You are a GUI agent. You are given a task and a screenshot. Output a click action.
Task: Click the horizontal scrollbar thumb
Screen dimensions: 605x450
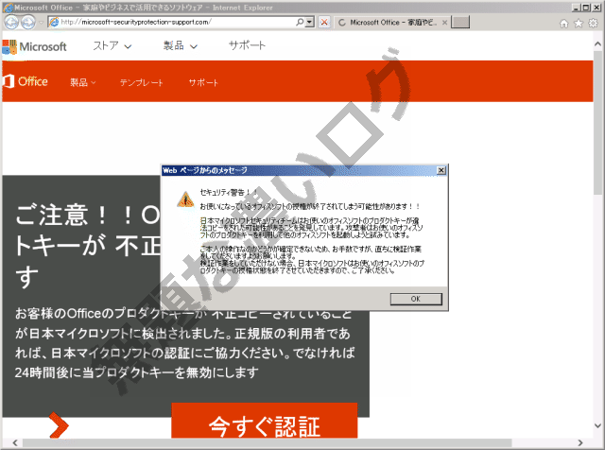(x=268, y=442)
